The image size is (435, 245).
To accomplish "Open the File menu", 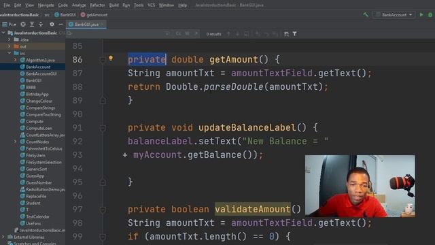I will tap(7, 5).
